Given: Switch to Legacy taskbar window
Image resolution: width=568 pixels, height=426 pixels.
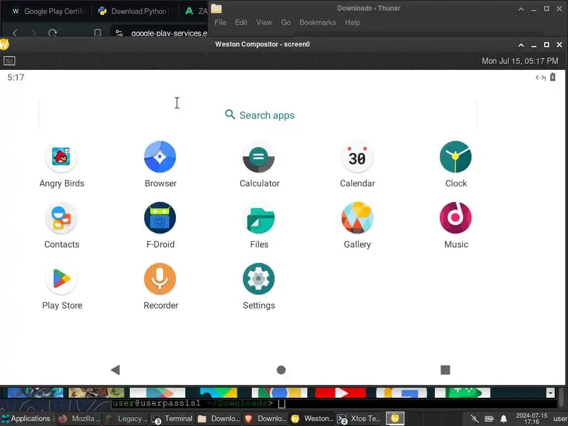Looking at the screenshot, I should (126, 418).
